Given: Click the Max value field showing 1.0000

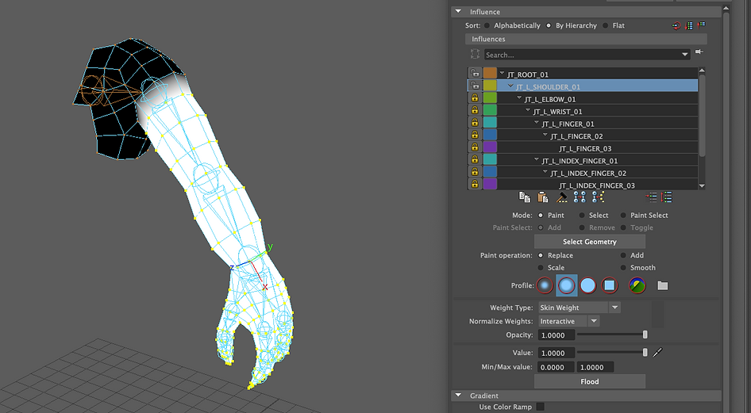Looking at the screenshot, I should 595,367.
